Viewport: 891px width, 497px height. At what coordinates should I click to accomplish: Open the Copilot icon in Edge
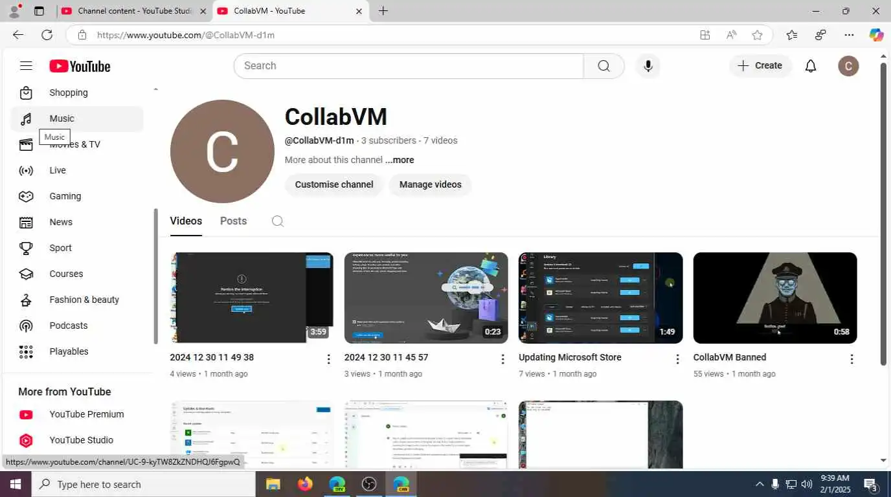tap(876, 35)
